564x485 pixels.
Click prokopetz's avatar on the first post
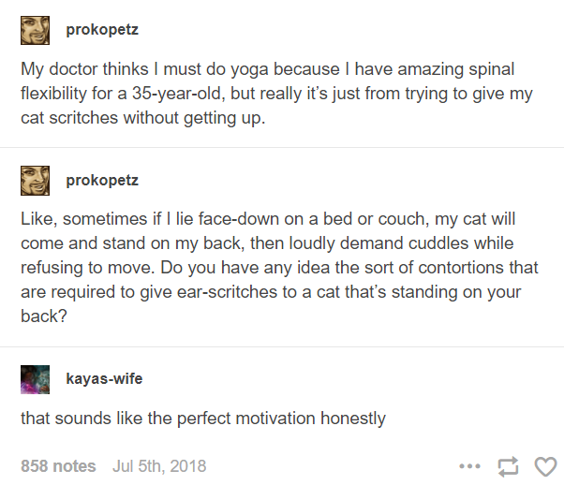click(35, 30)
